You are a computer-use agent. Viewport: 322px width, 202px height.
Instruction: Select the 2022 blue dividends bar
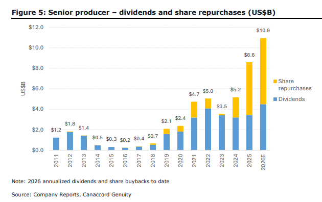[208, 129]
